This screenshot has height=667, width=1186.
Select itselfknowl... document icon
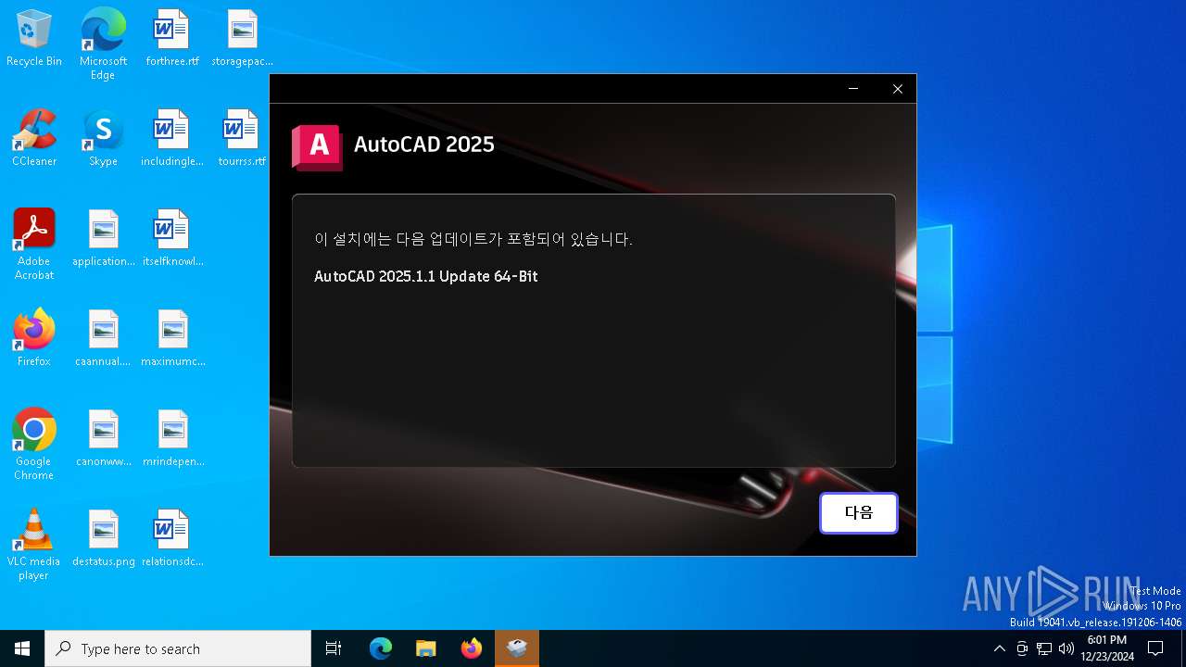coord(172,239)
